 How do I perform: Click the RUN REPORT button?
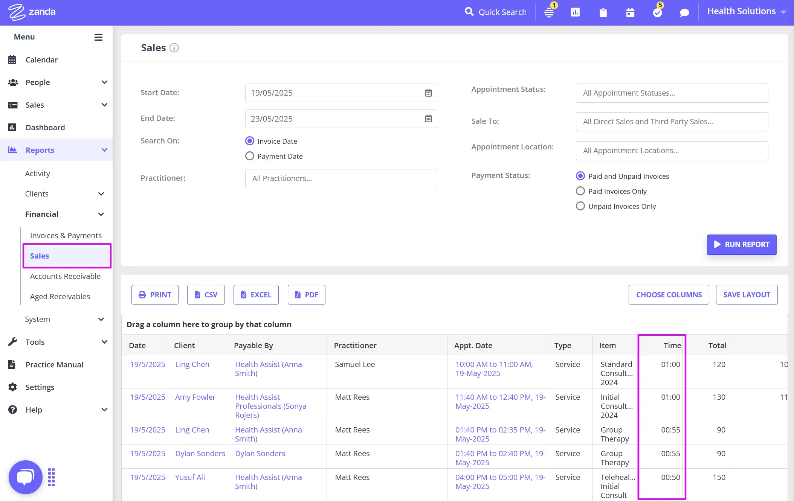(x=741, y=244)
